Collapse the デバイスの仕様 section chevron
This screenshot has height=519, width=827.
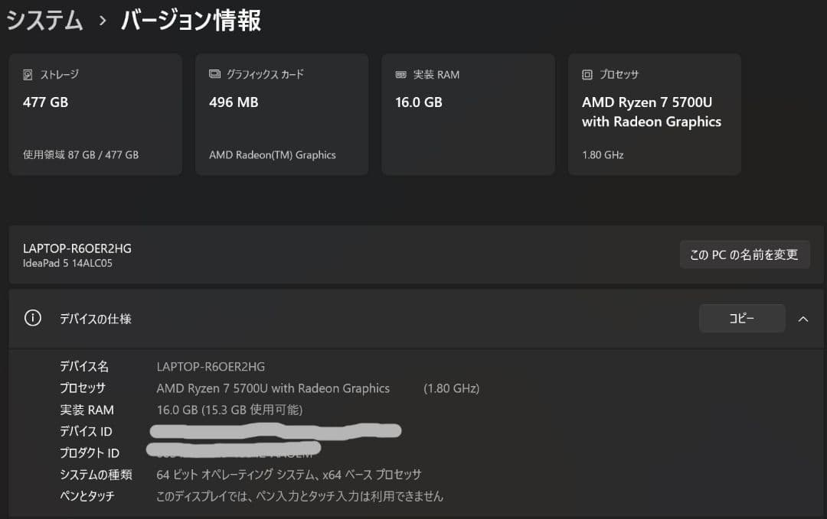tap(803, 319)
